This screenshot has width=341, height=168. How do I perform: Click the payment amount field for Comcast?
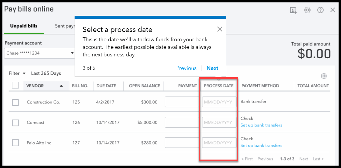182,122
